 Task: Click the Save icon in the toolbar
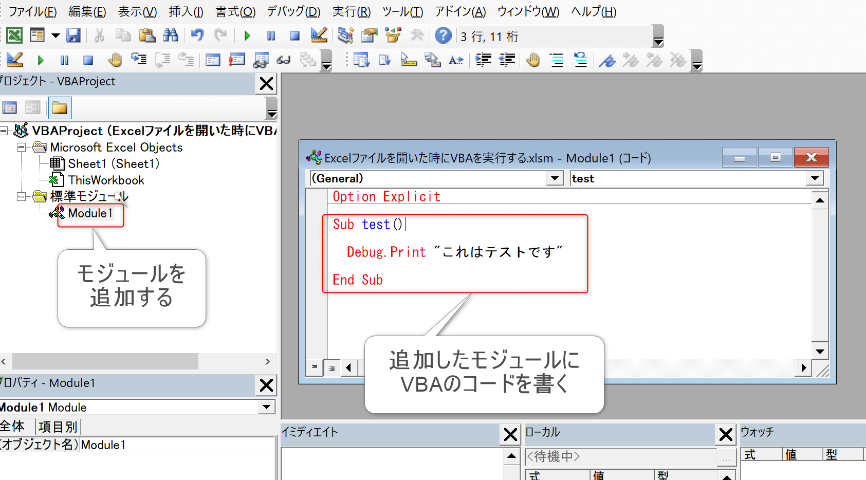[73, 35]
